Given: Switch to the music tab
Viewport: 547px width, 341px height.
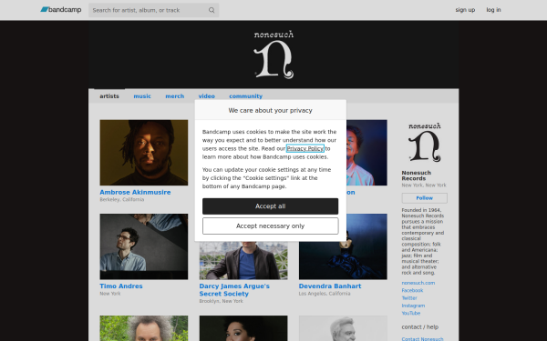Looking at the screenshot, I should [x=142, y=96].
